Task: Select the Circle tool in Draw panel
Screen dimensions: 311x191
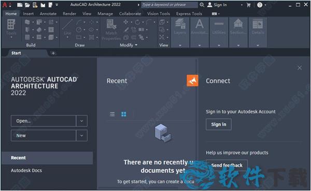Action: tap(79, 30)
